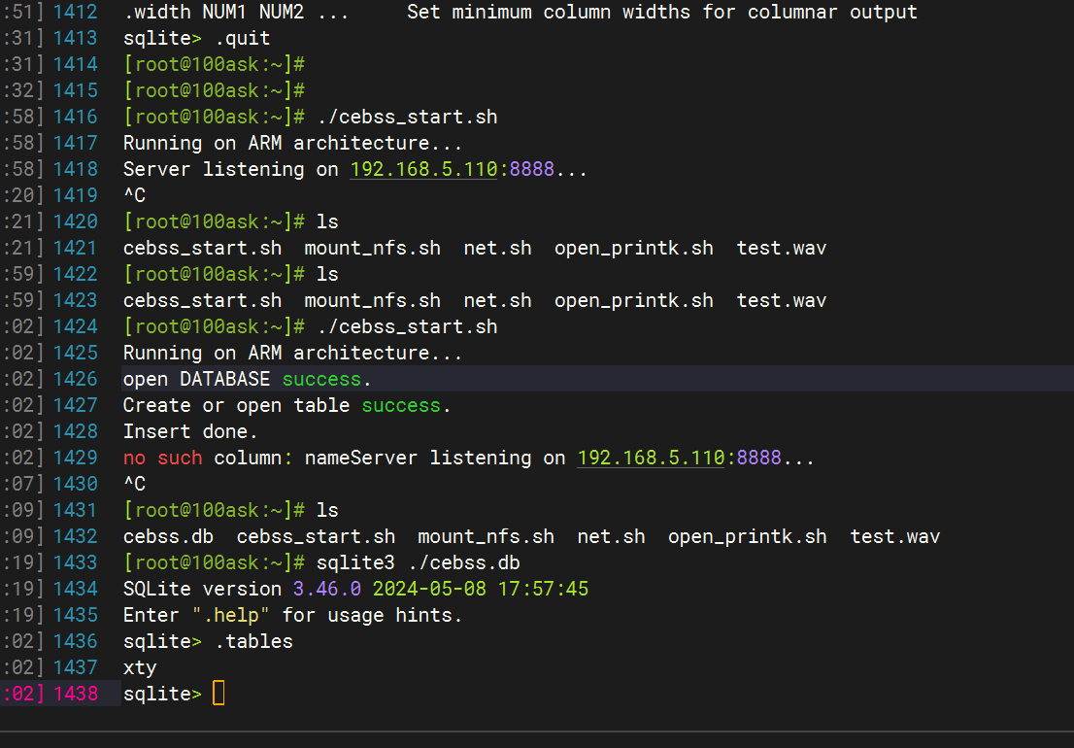This screenshot has height=748, width=1074.
Task: Click net.sh in the ls output line 1423
Action: pos(497,300)
